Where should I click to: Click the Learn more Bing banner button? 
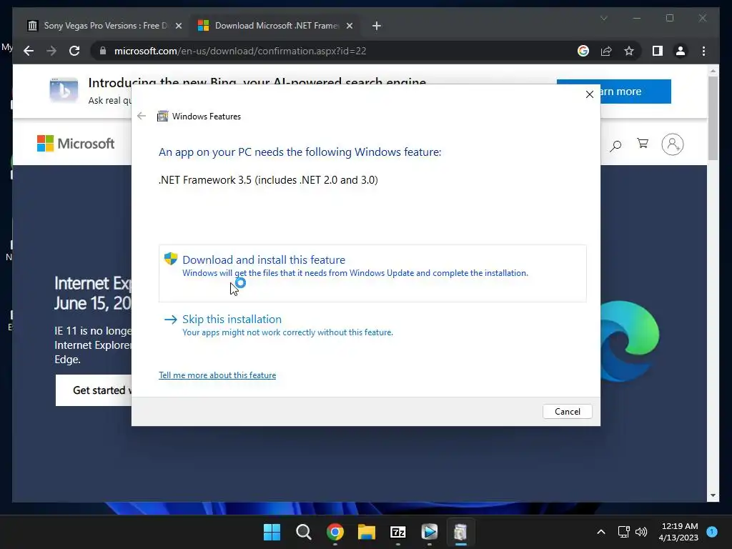coord(635,91)
